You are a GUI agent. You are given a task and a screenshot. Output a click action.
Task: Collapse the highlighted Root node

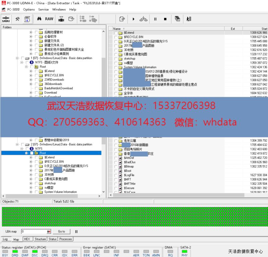[27, 153]
